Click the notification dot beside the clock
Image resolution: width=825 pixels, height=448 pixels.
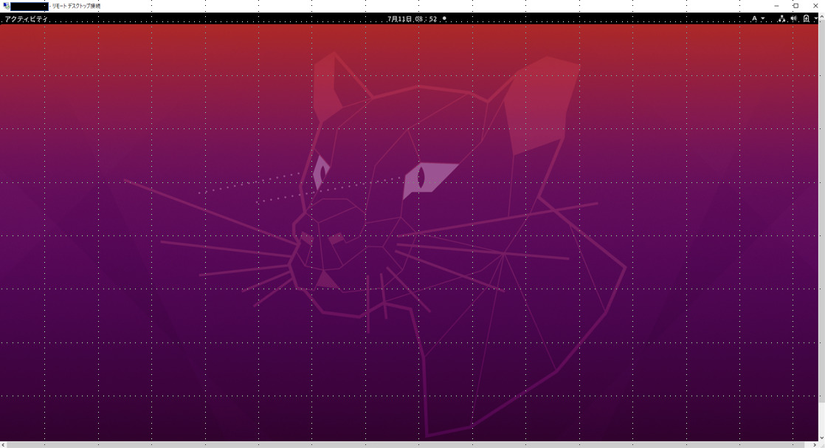444,19
